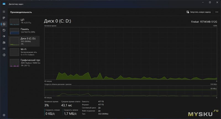Open the Details list icon
221x119 pixels.
click(x=4, y=49)
